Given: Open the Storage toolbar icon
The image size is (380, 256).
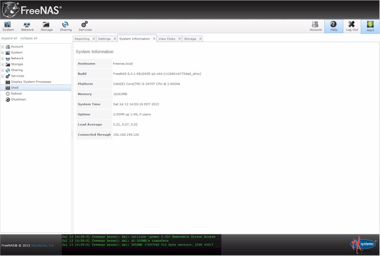Looking at the screenshot, I should [46, 26].
